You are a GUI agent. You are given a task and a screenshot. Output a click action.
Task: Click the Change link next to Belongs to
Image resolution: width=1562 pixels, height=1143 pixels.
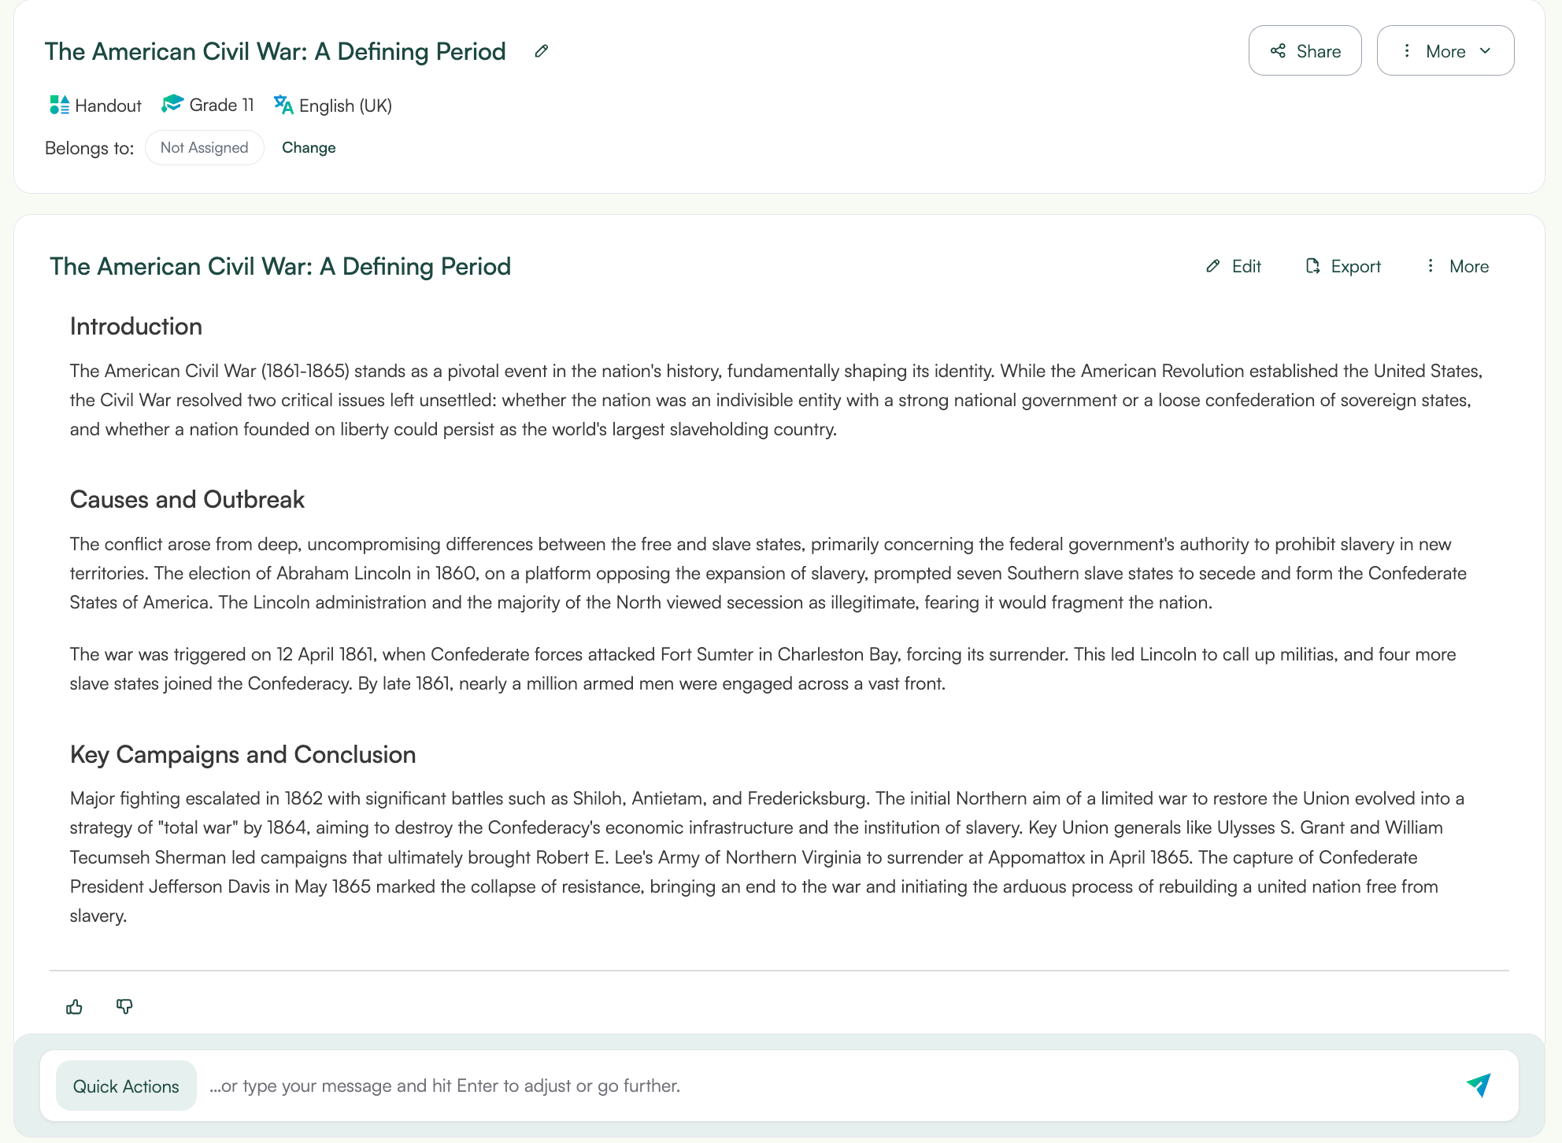tap(309, 147)
